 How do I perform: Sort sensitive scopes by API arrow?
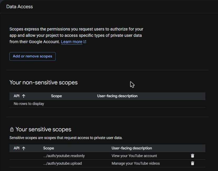pyautogui.click(x=24, y=148)
